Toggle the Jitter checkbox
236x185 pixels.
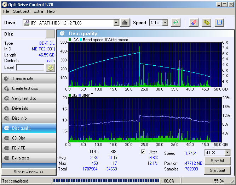143,152
